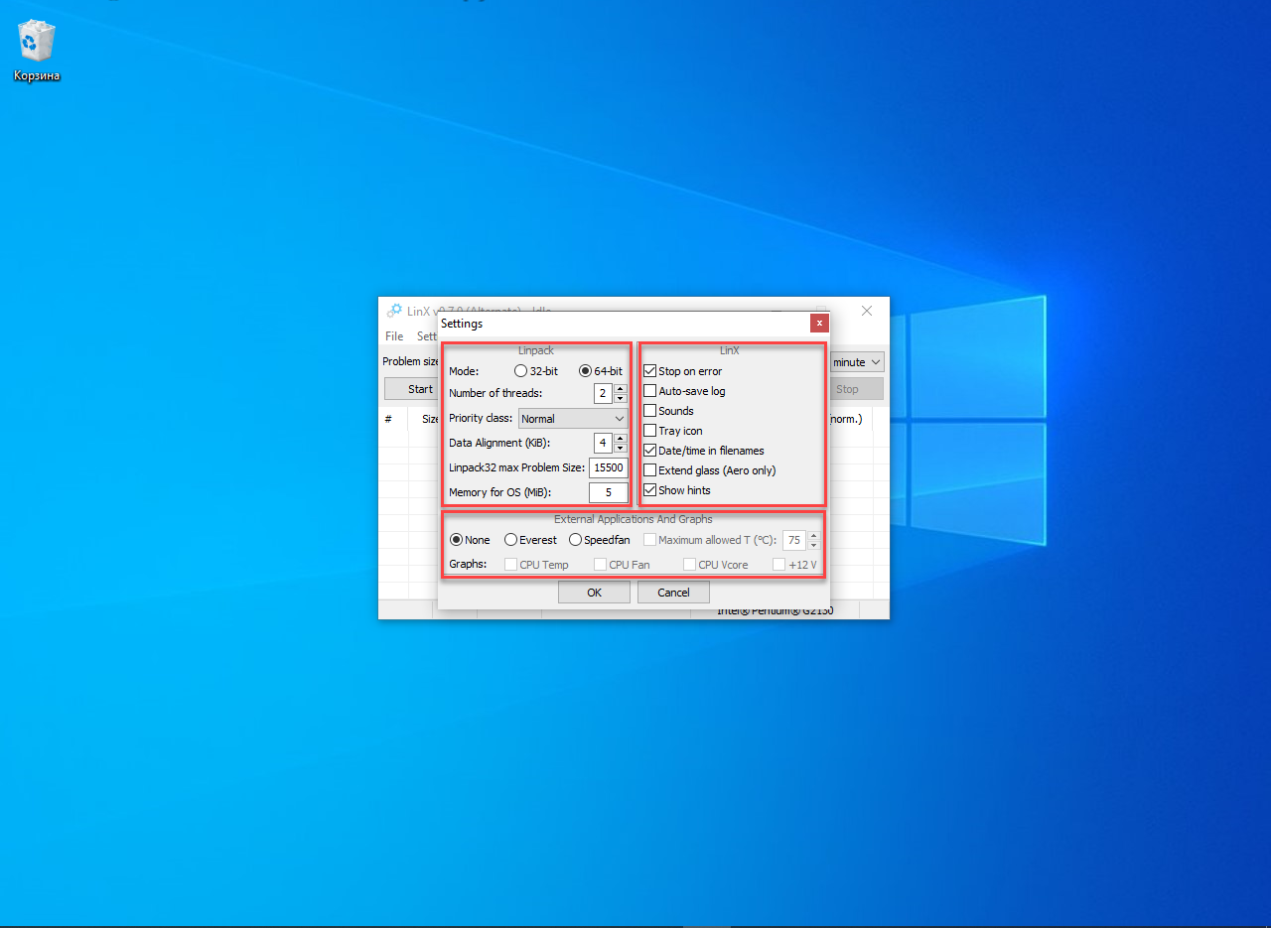Click the Linpack32 max Problem Size field
The width and height of the screenshot is (1271, 928).
point(608,467)
